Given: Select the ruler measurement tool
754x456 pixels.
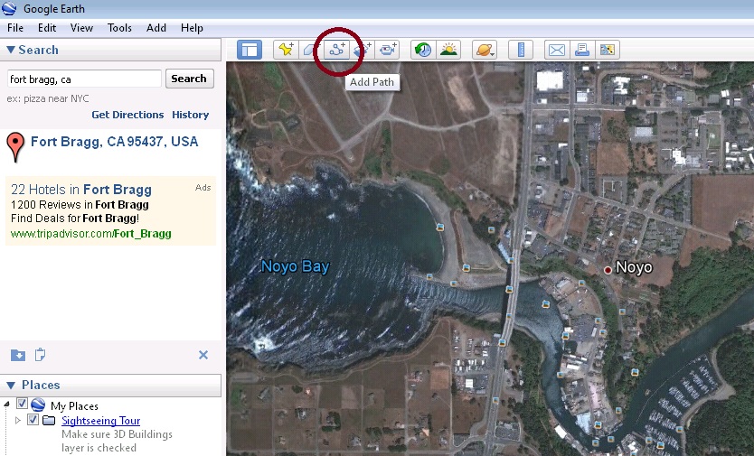Looking at the screenshot, I should pos(520,50).
